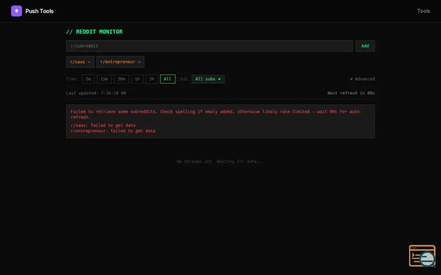Open the Tools menu in header

[423, 11]
